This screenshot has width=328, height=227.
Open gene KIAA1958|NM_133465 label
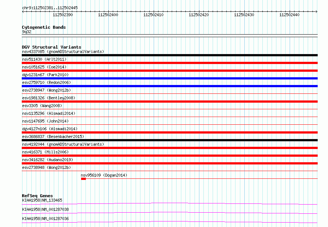pos(42,200)
